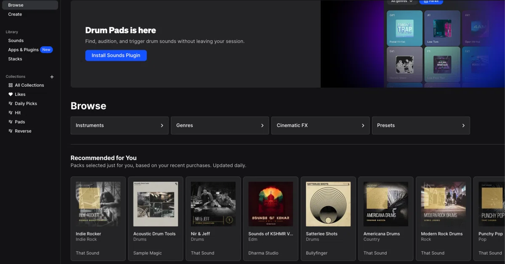Open Apps & Plugins under Library
Image resolution: width=505 pixels, height=264 pixels.
point(24,50)
